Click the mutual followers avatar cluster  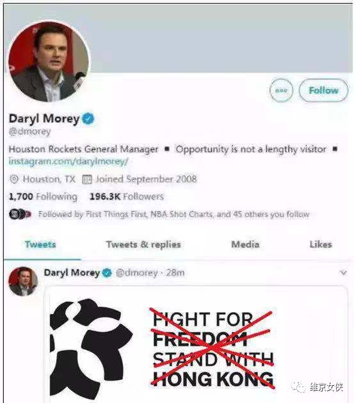pyautogui.click(x=20, y=214)
